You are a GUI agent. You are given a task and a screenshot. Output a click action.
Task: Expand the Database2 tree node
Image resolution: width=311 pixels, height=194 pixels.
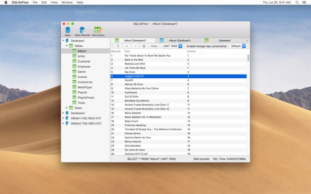(63, 113)
